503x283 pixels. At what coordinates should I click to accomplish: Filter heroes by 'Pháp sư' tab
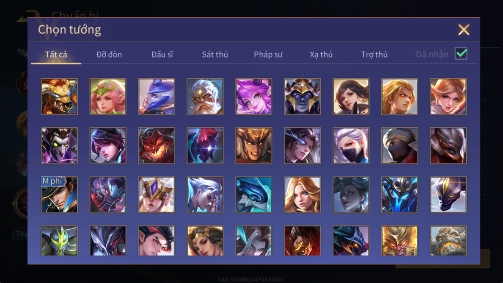[x=268, y=55]
